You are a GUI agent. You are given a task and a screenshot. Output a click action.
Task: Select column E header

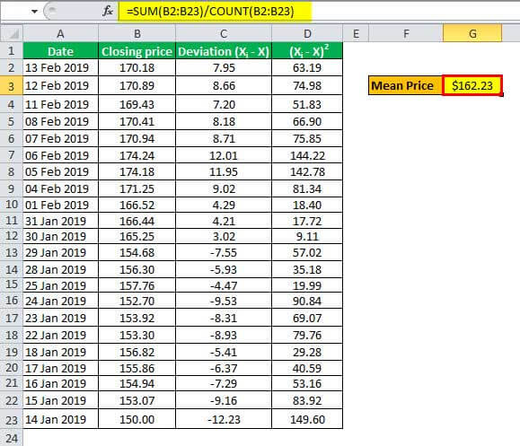point(356,34)
